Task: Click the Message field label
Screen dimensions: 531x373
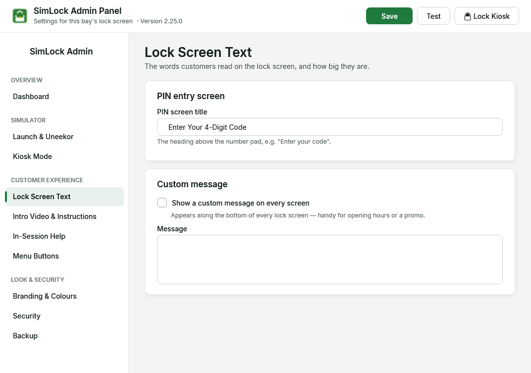Action: pyautogui.click(x=172, y=229)
